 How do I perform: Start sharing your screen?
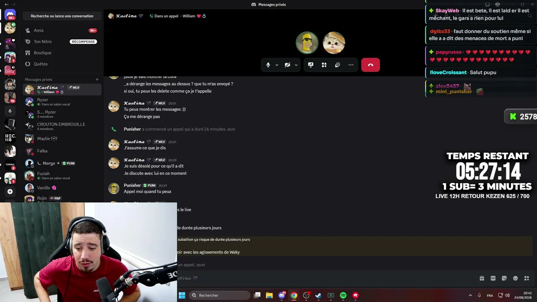310,65
